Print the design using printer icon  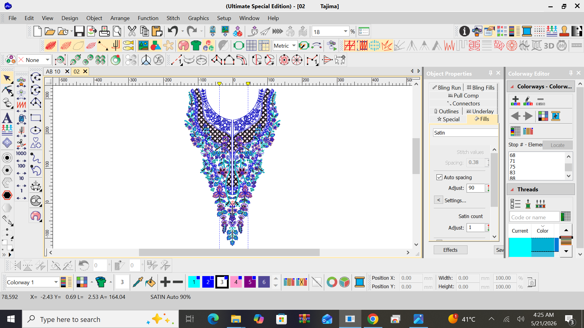[x=104, y=31]
